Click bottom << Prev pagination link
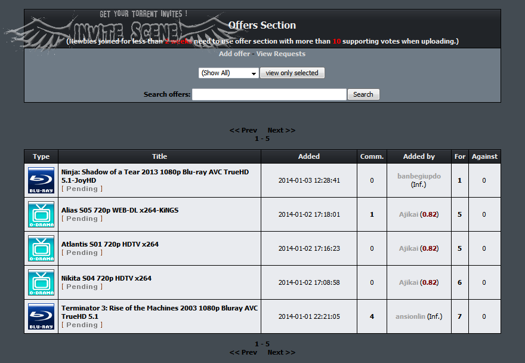This screenshot has width=525, height=363. click(x=243, y=352)
